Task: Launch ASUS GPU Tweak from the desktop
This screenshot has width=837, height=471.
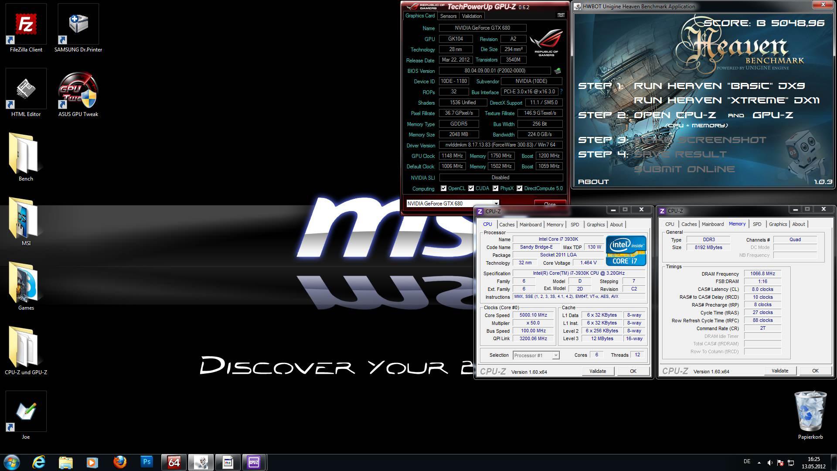Action: click(78, 93)
